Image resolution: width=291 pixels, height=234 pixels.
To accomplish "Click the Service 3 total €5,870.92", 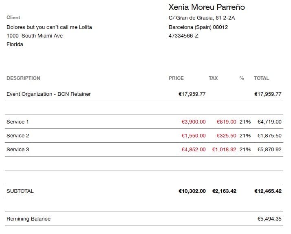I will tap(269, 150).
